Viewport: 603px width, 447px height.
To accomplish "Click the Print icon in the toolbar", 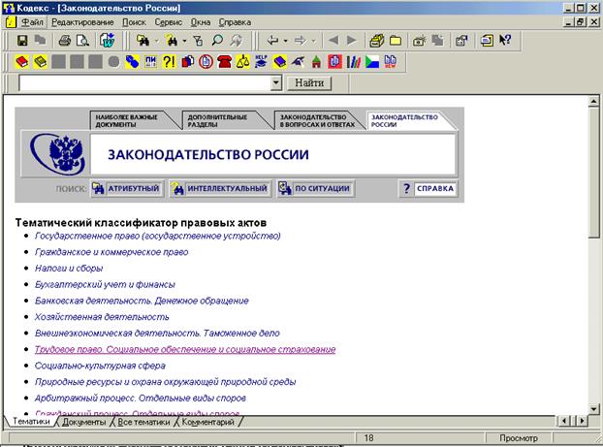I will coord(65,41).
